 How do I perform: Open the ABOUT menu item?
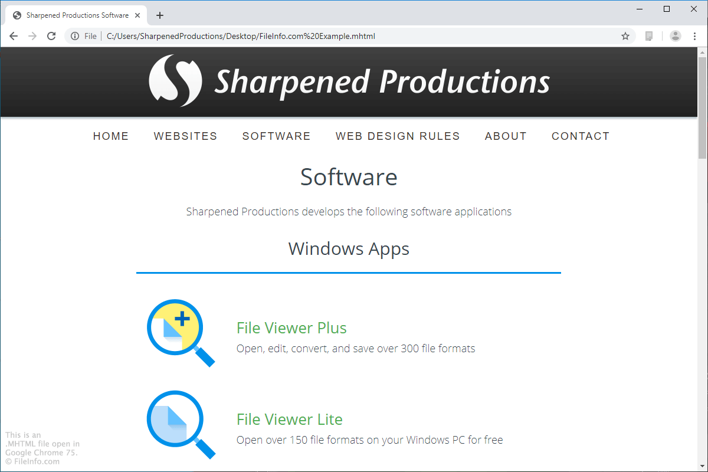coord(506,136)
